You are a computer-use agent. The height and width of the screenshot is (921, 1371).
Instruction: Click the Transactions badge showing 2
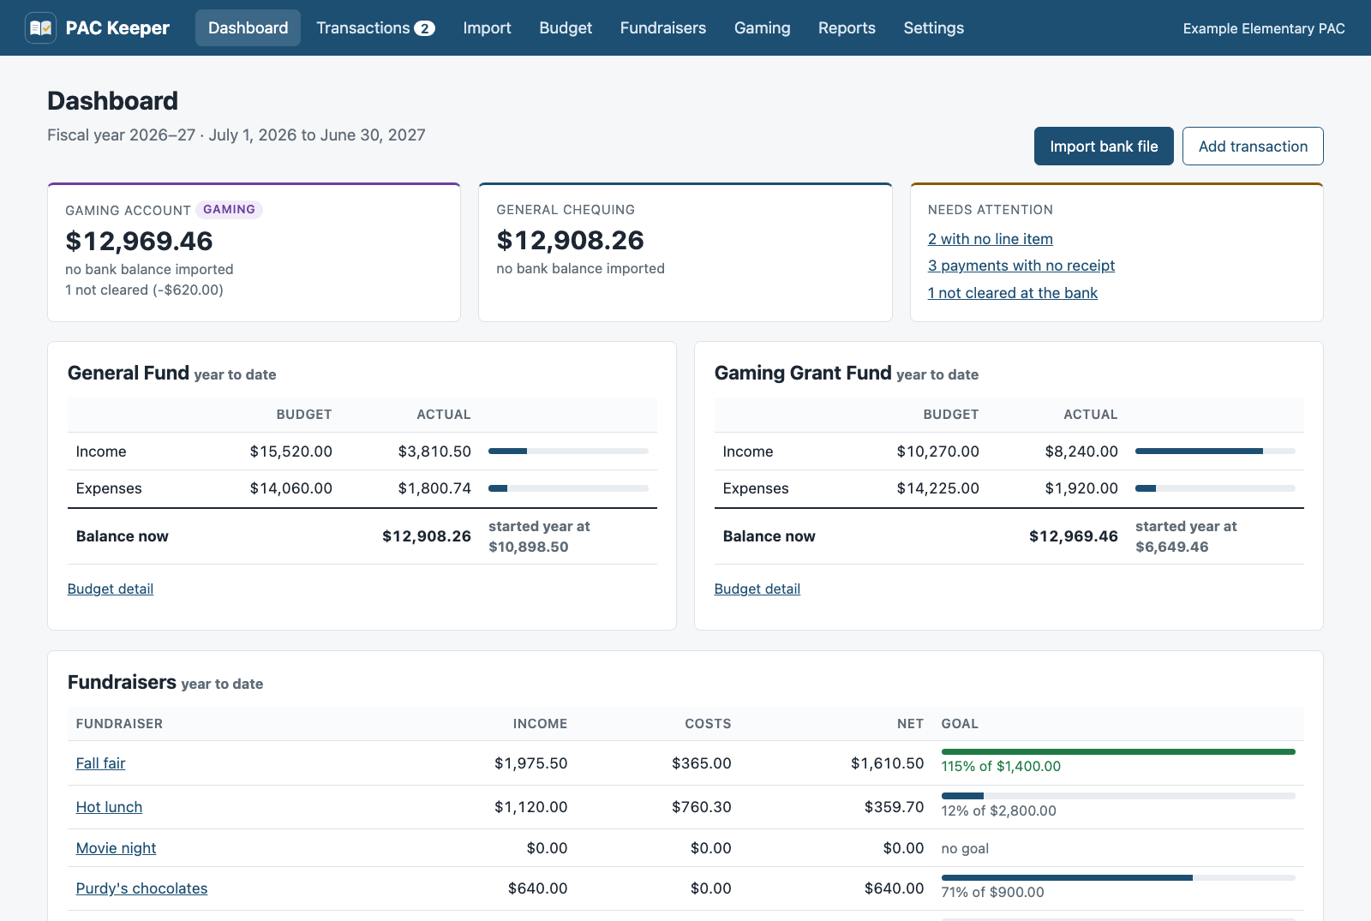(x=424, y=28)
